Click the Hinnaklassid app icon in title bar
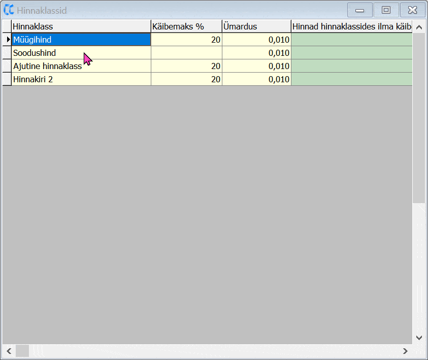The image size is (428, 360). coord(9,10)
